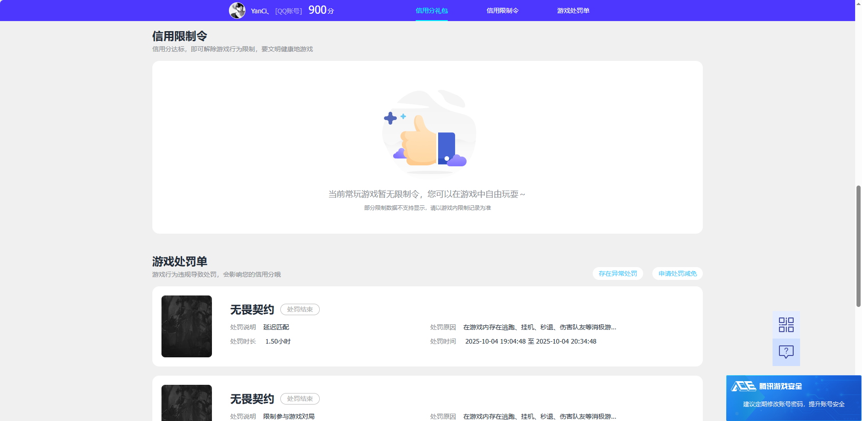Screen dimensions: 862x421
Task: Click the truncated penalty reason on 延迟匹配 card
Action: 539,327
